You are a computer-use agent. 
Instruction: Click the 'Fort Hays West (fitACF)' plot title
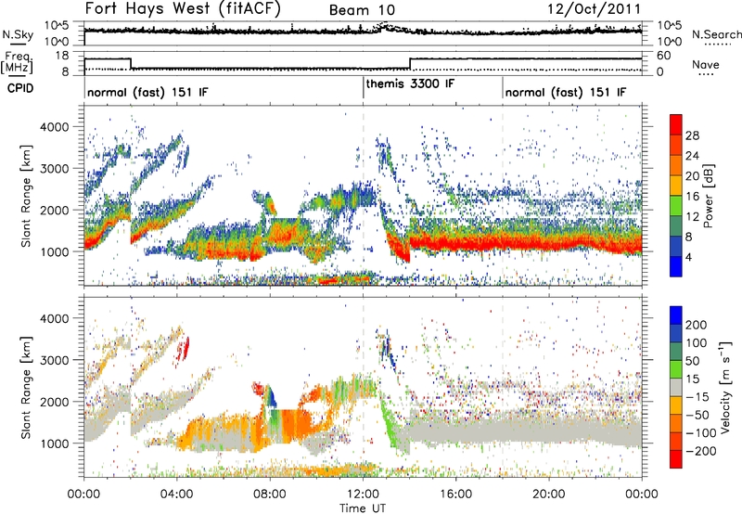[182, 8]
